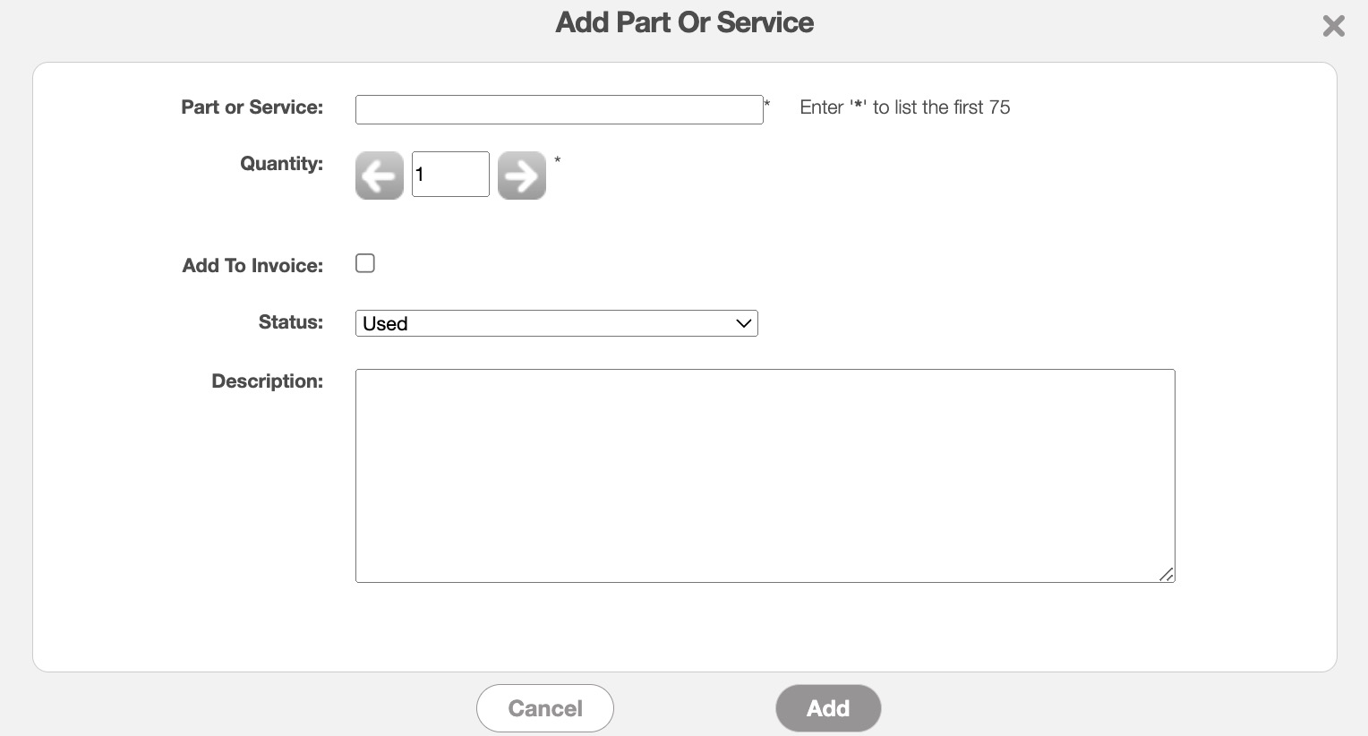
Task: Click the 'Status:' label text
Action: (290, 322)
